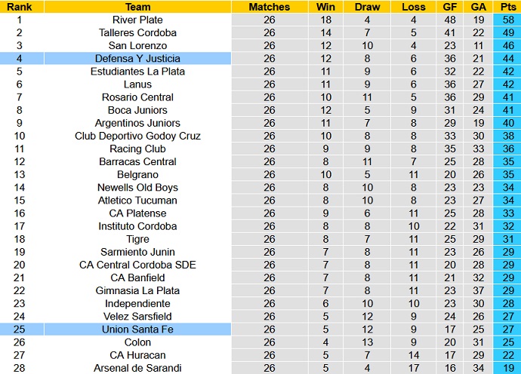Click the GA column header

pyautogui.click(x=479, y=7)
